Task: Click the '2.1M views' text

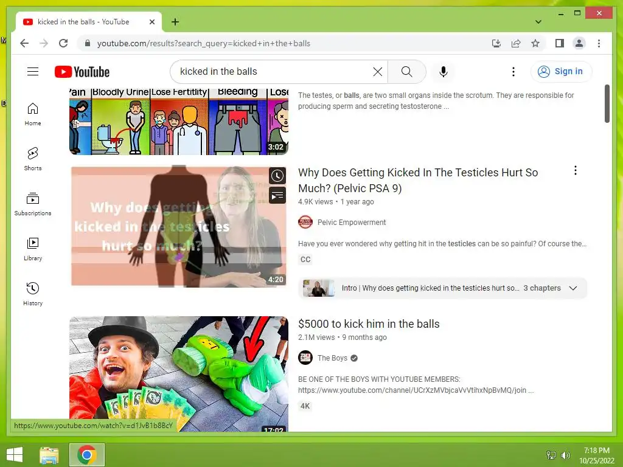Action: point(316,337)
